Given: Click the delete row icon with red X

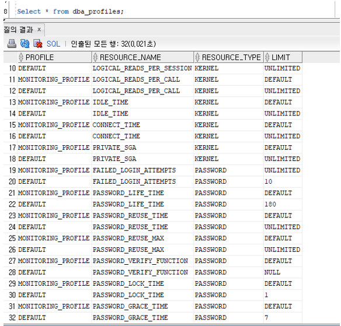Looking at the screenshot, I should (37, 43).
